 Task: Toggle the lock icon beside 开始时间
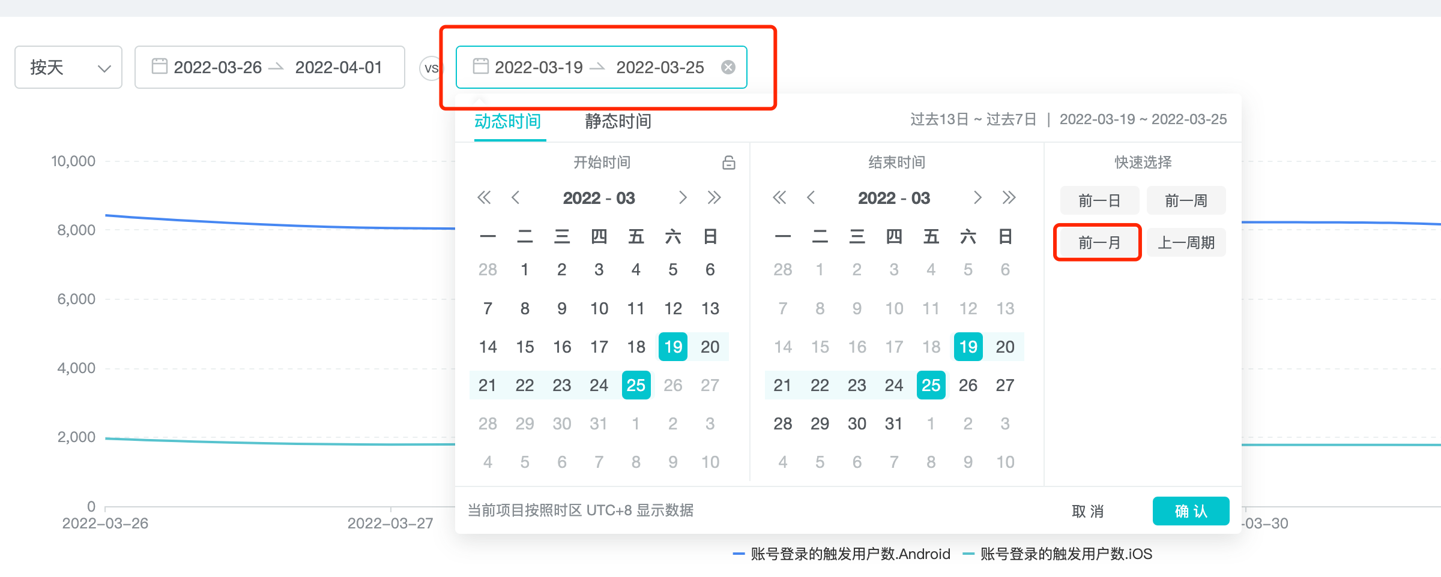[728, 163]
